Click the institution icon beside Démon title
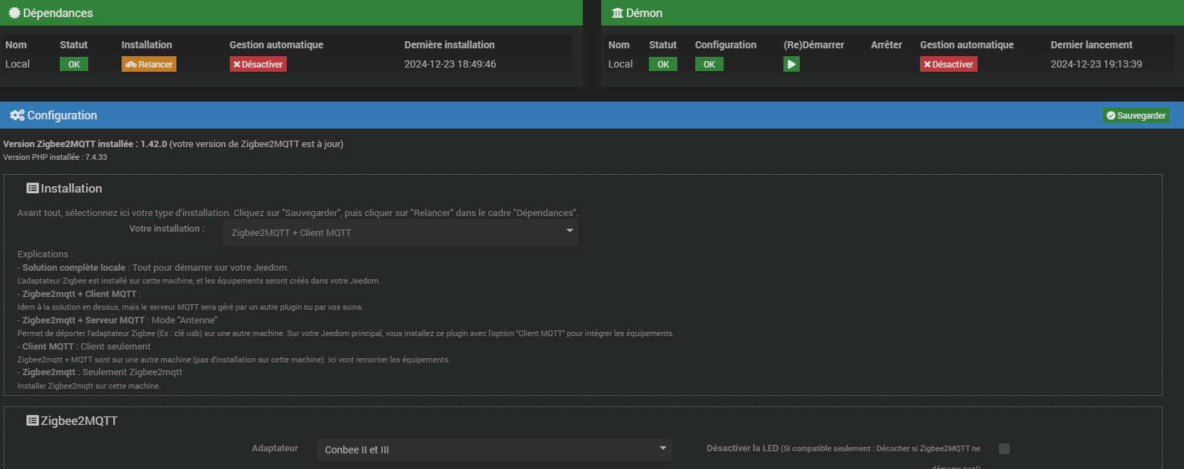Screen dimensions: 1184x469 pyautogui.click(x=617, y=13)
